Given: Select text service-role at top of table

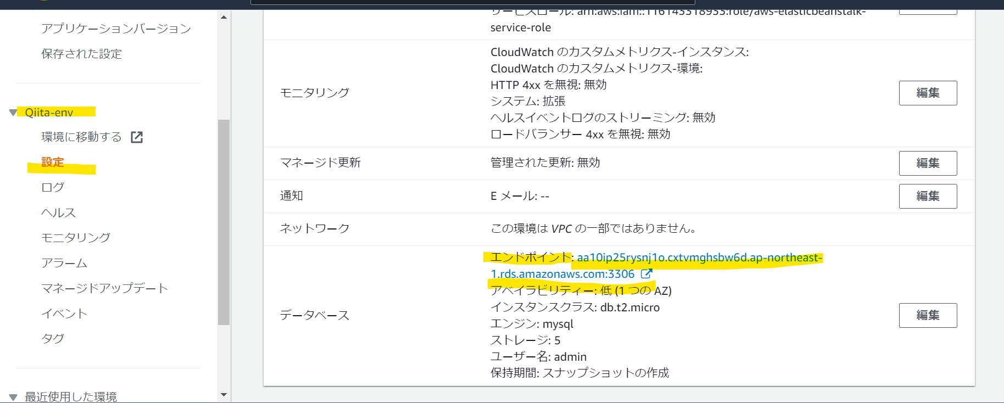Looking at the screenshot, I should (x=521, y=27).
